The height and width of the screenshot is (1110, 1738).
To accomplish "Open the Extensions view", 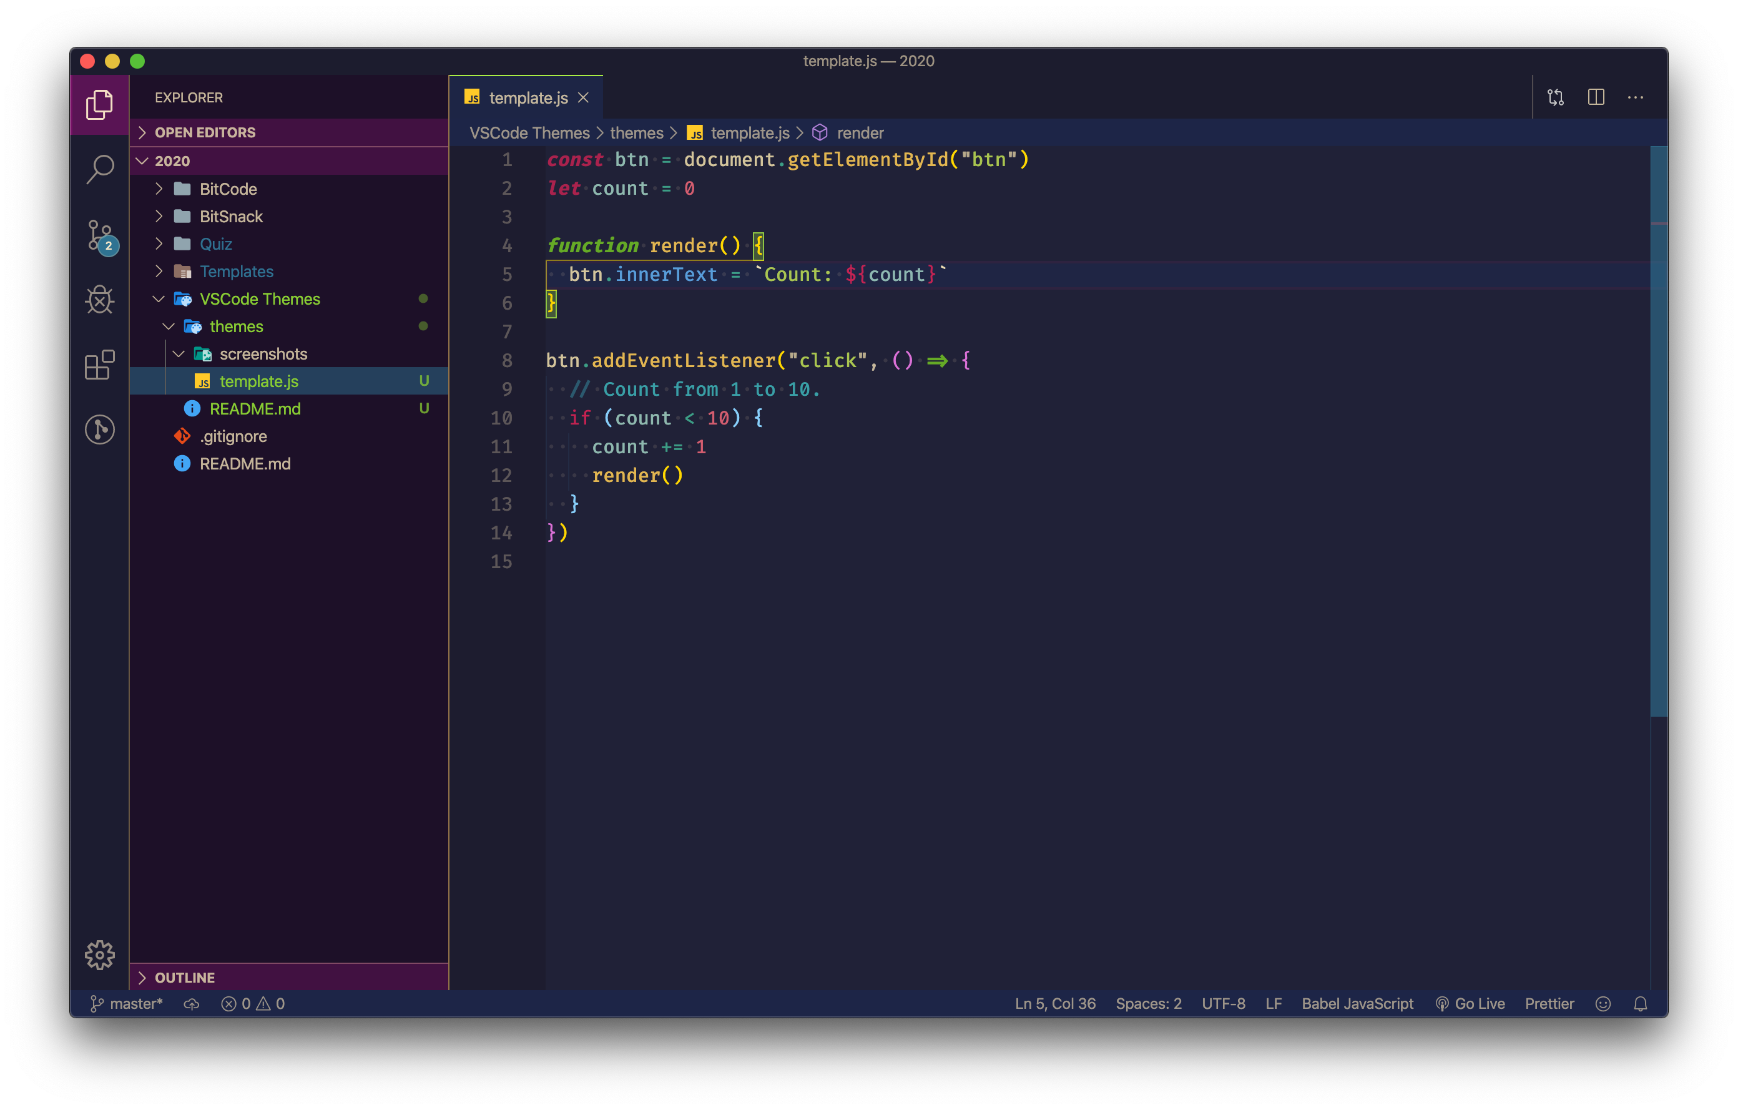I will coord(100,365).
